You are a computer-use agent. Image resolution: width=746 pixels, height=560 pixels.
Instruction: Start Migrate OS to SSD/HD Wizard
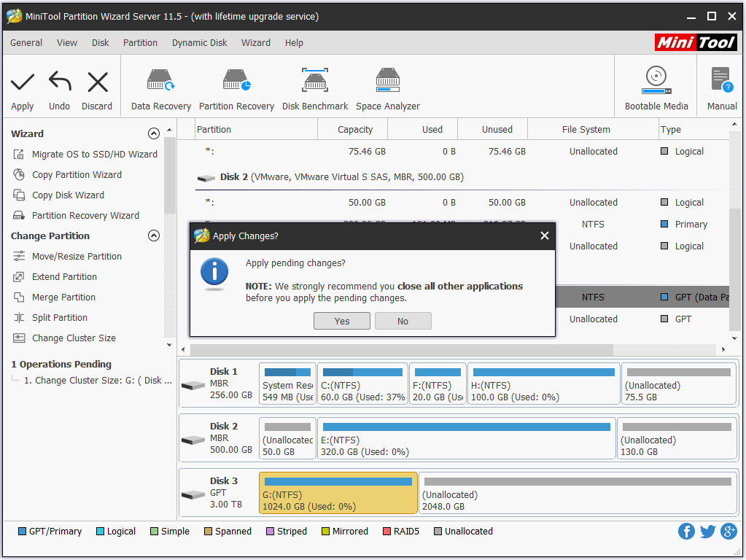(85, 154)
